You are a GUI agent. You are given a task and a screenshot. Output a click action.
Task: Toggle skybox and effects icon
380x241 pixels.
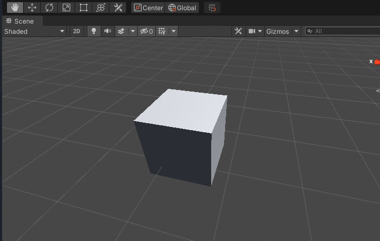tap(121, 31)
